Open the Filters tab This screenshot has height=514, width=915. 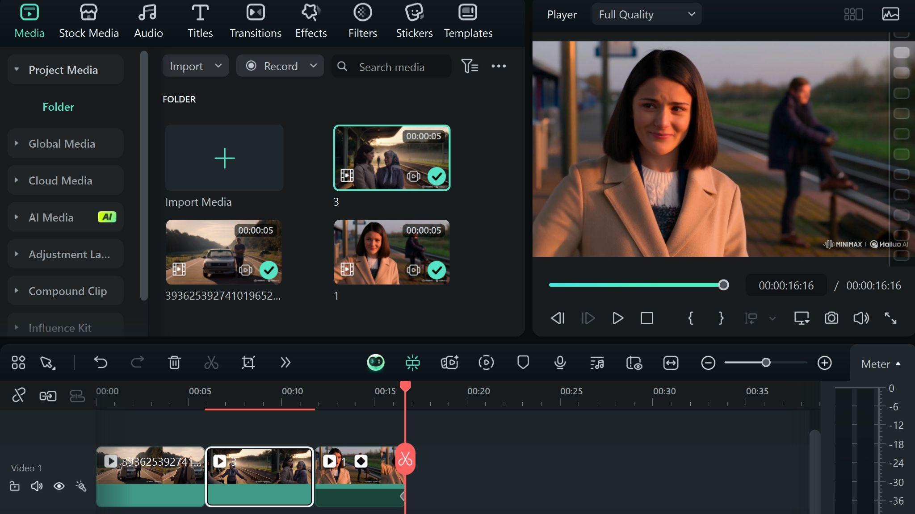click(362, 21)
